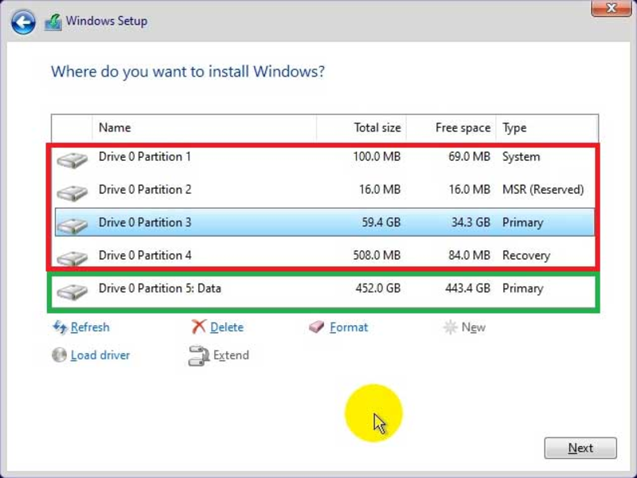Image resolution: width=637 pixels, height=478 pixels.
Task: Select Drive 0 Partition 5: Data
Action: click(325, 288)
